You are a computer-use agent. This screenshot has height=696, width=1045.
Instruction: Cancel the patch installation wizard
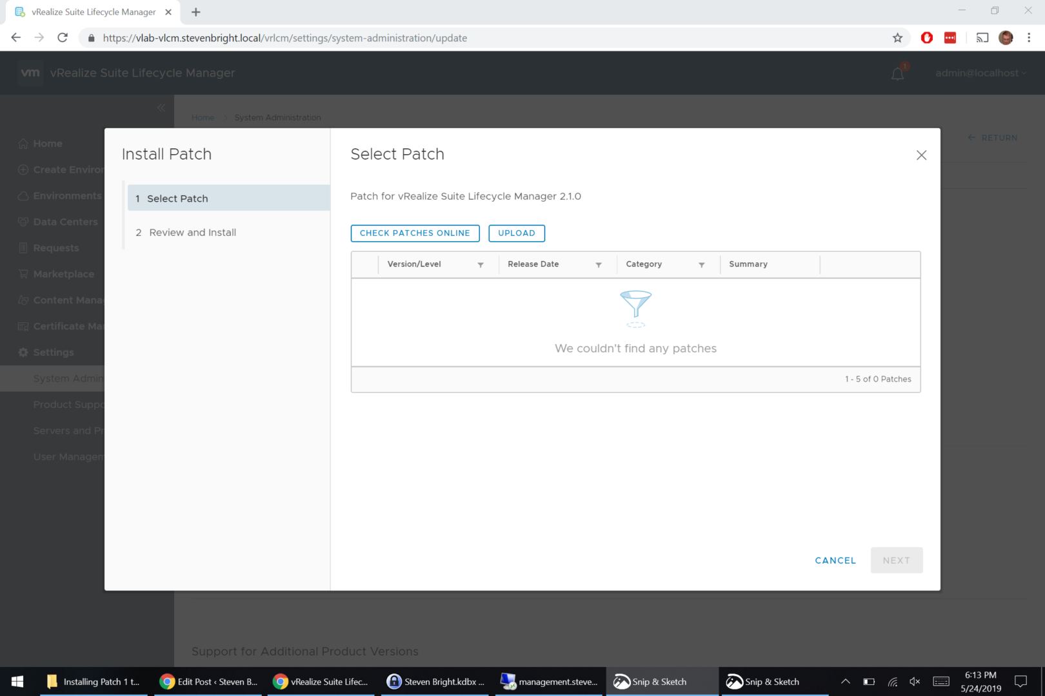[835, 561]
